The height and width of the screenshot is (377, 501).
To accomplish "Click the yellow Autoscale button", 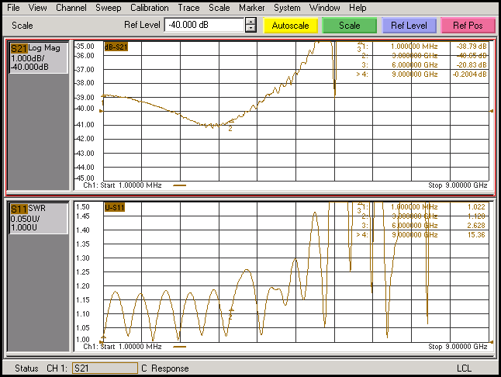I will [x=290, y=26].
